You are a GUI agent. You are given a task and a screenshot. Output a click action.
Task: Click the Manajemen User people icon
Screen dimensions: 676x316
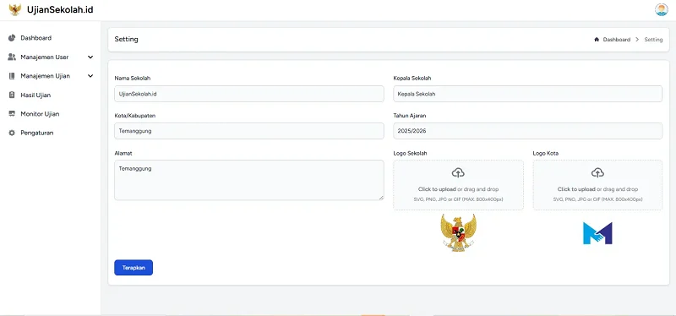click(x=12, y=57)
